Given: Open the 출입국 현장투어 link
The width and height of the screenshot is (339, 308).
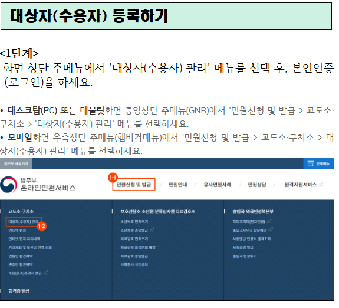Looking at the screenshot, I should [245, 256].
